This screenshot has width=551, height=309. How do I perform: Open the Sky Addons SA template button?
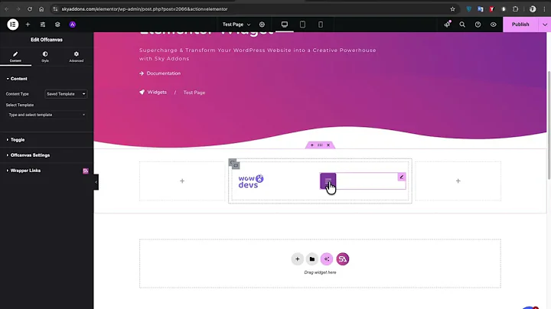click(x=343, y=259)
